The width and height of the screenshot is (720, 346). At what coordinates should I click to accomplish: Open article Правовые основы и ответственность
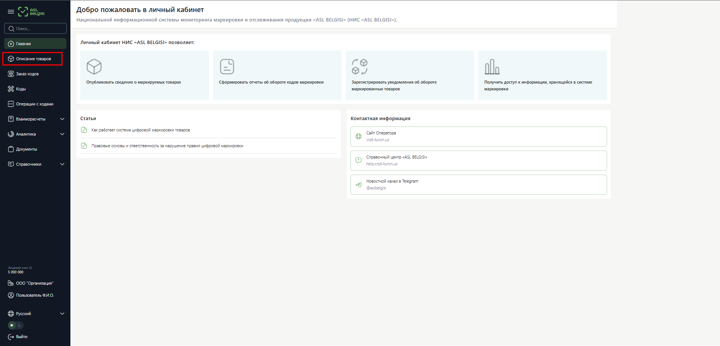(x=167, y=146)
